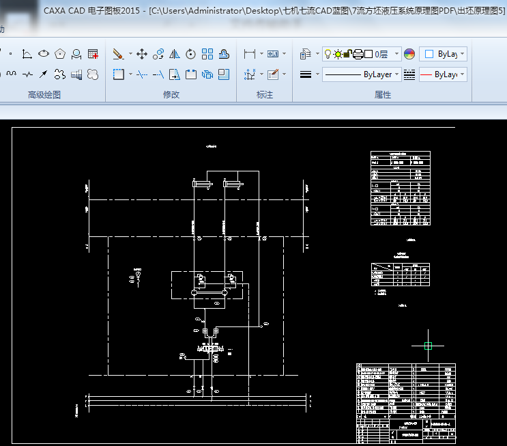Image resolution: width=507 pixels, height=446 pixels.
Task: Click the 高级绘图 panel label
Action: click(44, 95)
